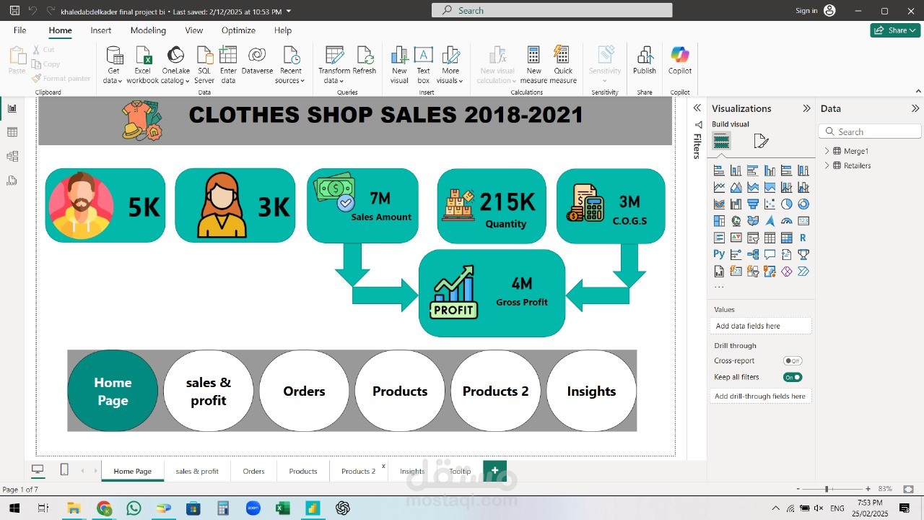Switch to Insert ribbon tab

click(x=101, y=30)
